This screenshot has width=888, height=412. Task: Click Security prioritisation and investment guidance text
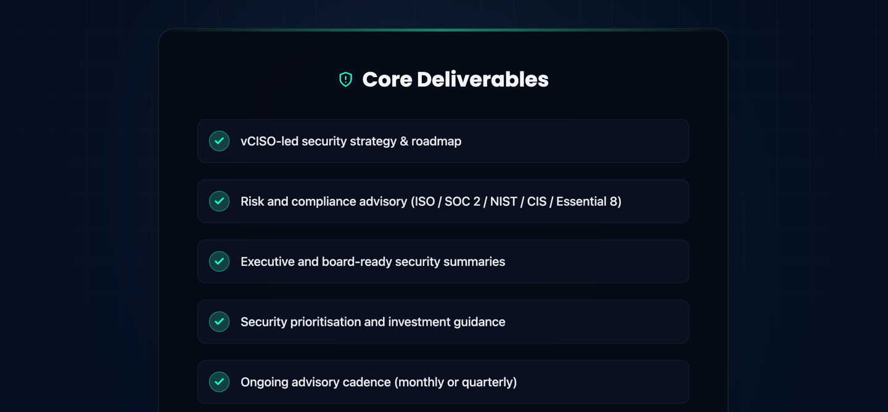372,322
